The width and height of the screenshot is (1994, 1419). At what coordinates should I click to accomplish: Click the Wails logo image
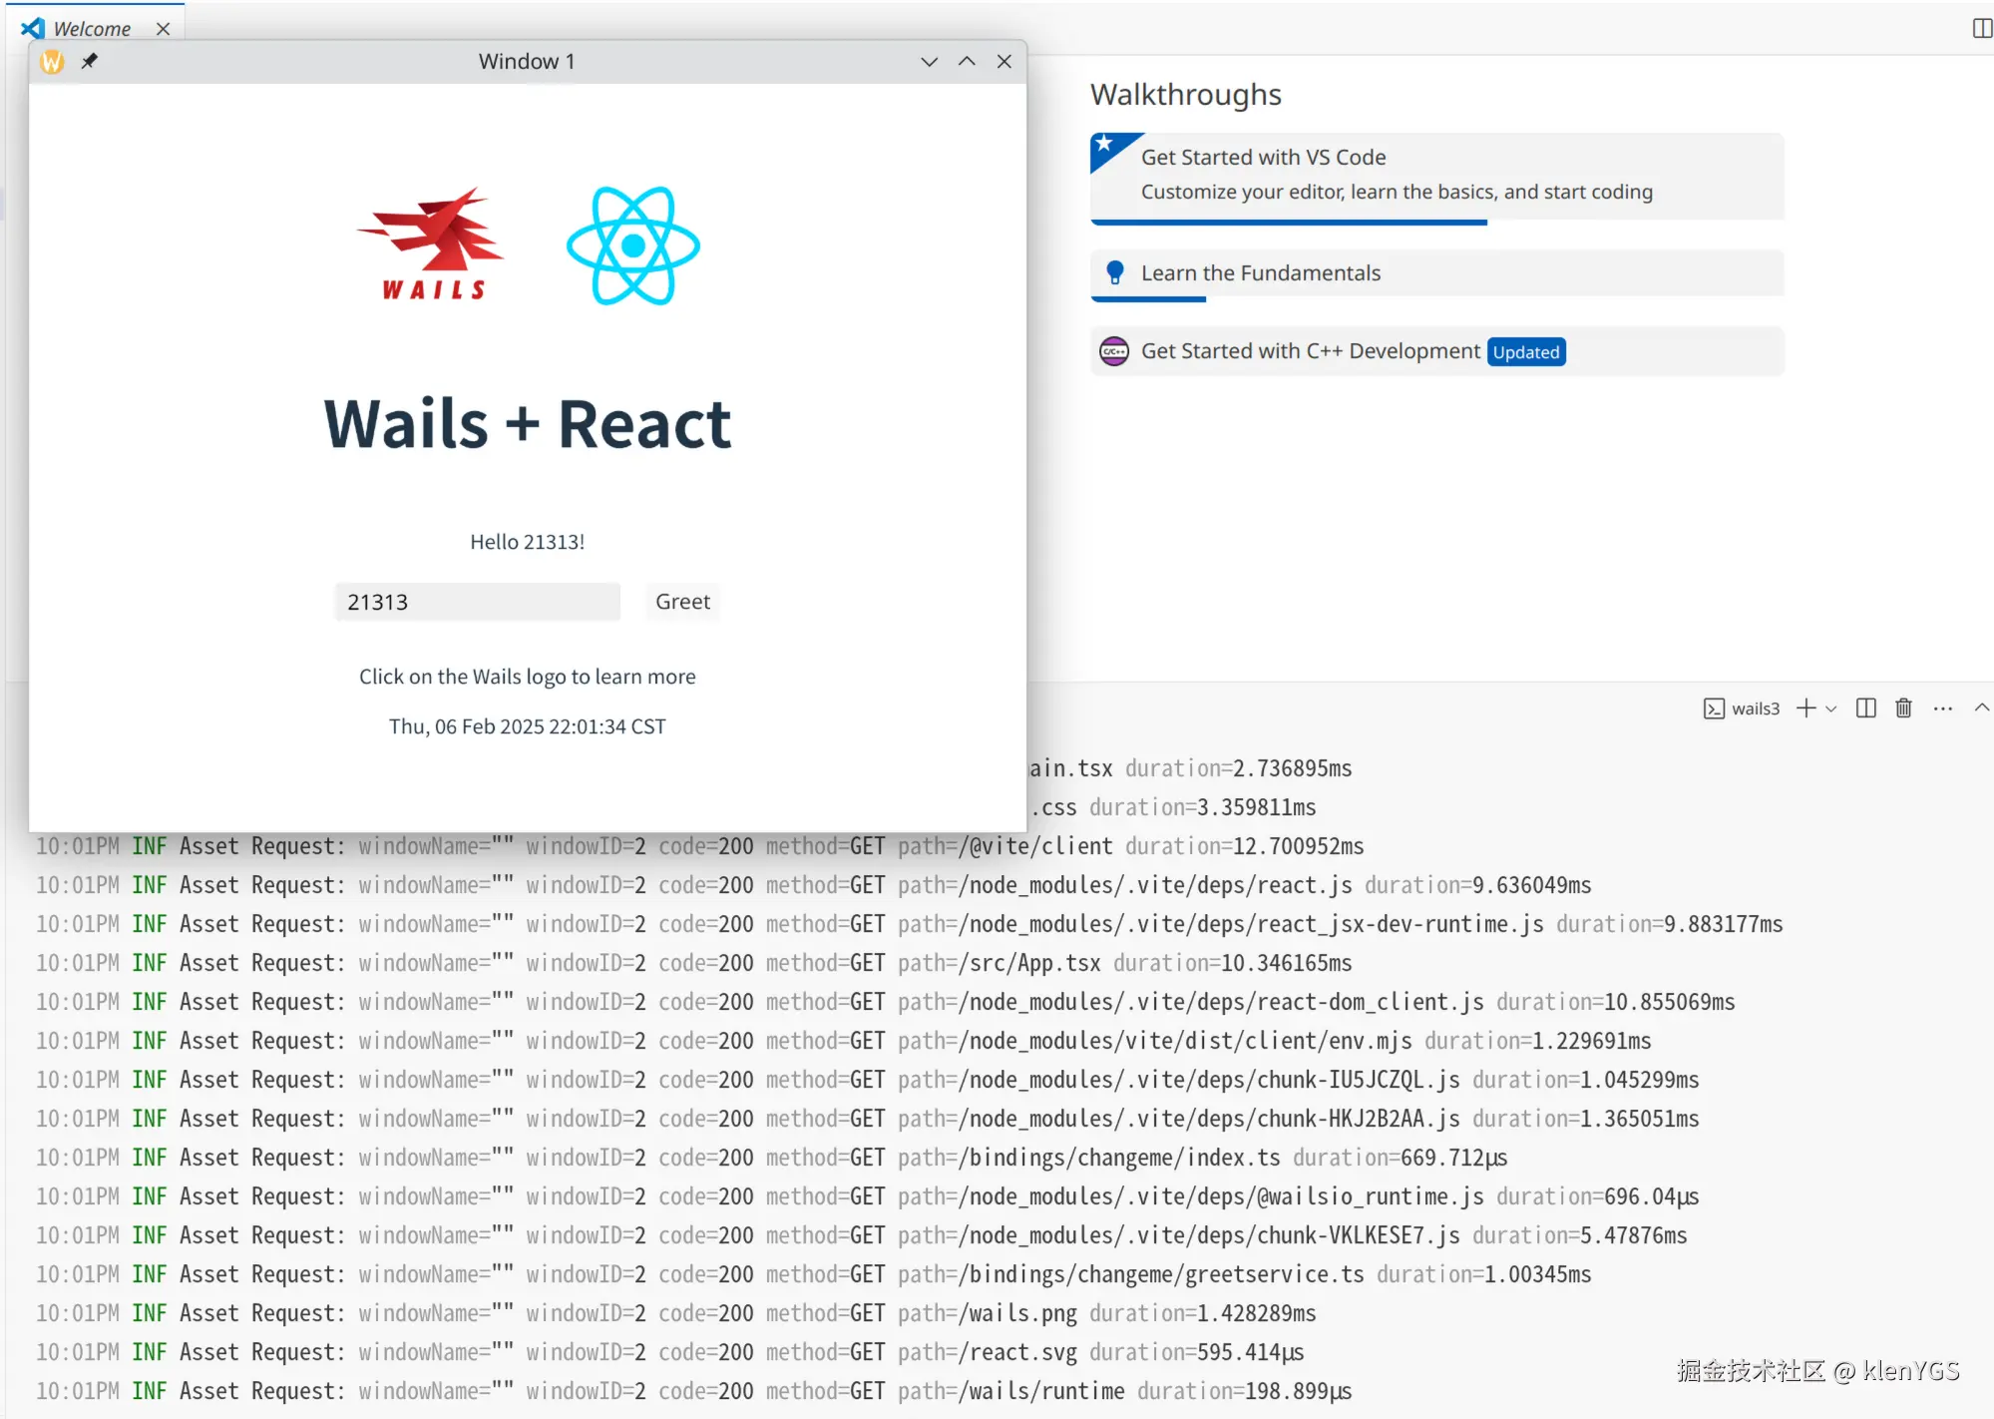[431, 244]
